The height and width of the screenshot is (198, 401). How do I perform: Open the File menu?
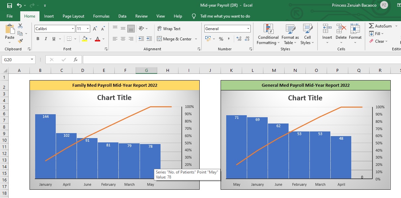point(10,16)
